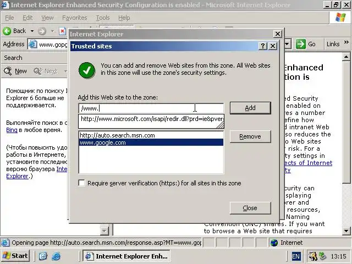Open the Back history dropdown arrow
The height and width of the screenshot is (264, 352).
[32, 31]
